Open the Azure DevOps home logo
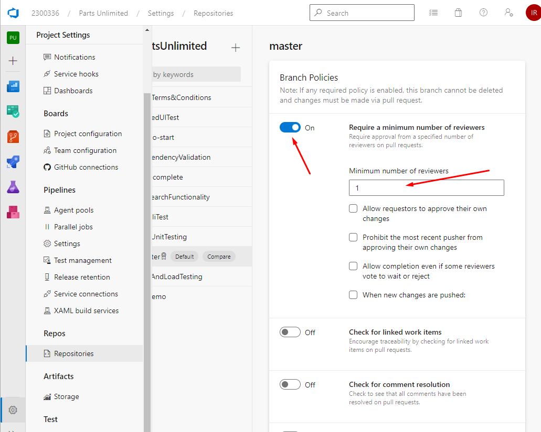 tap(13, 13)
